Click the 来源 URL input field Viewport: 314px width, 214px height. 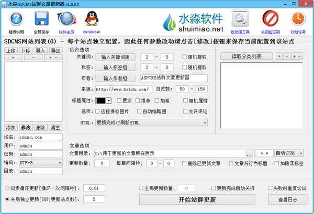(124, 89)
